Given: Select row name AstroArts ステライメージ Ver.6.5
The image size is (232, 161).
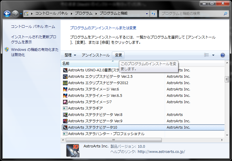Looking at the screenshot, I should 95,96.
